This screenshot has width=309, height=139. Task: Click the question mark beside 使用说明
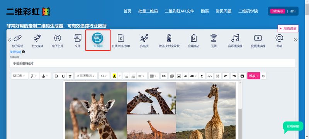pos(24,52)
